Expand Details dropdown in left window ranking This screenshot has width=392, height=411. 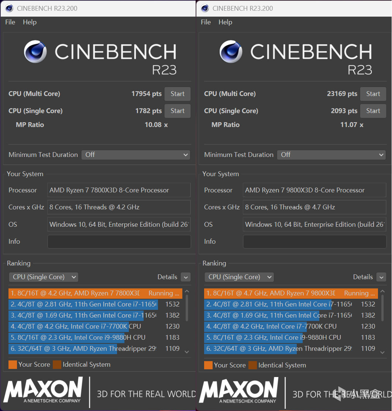point(186,277)
